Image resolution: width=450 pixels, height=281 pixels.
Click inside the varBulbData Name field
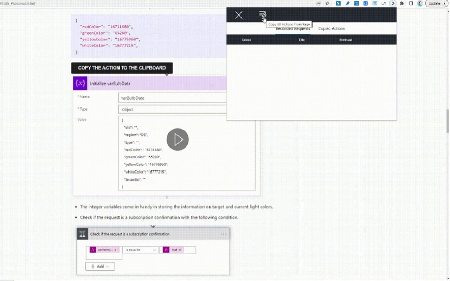(x=172, y=98)
